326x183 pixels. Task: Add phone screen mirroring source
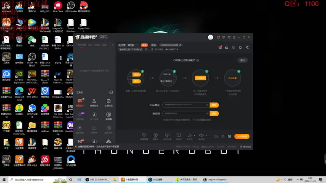point(167,137)
